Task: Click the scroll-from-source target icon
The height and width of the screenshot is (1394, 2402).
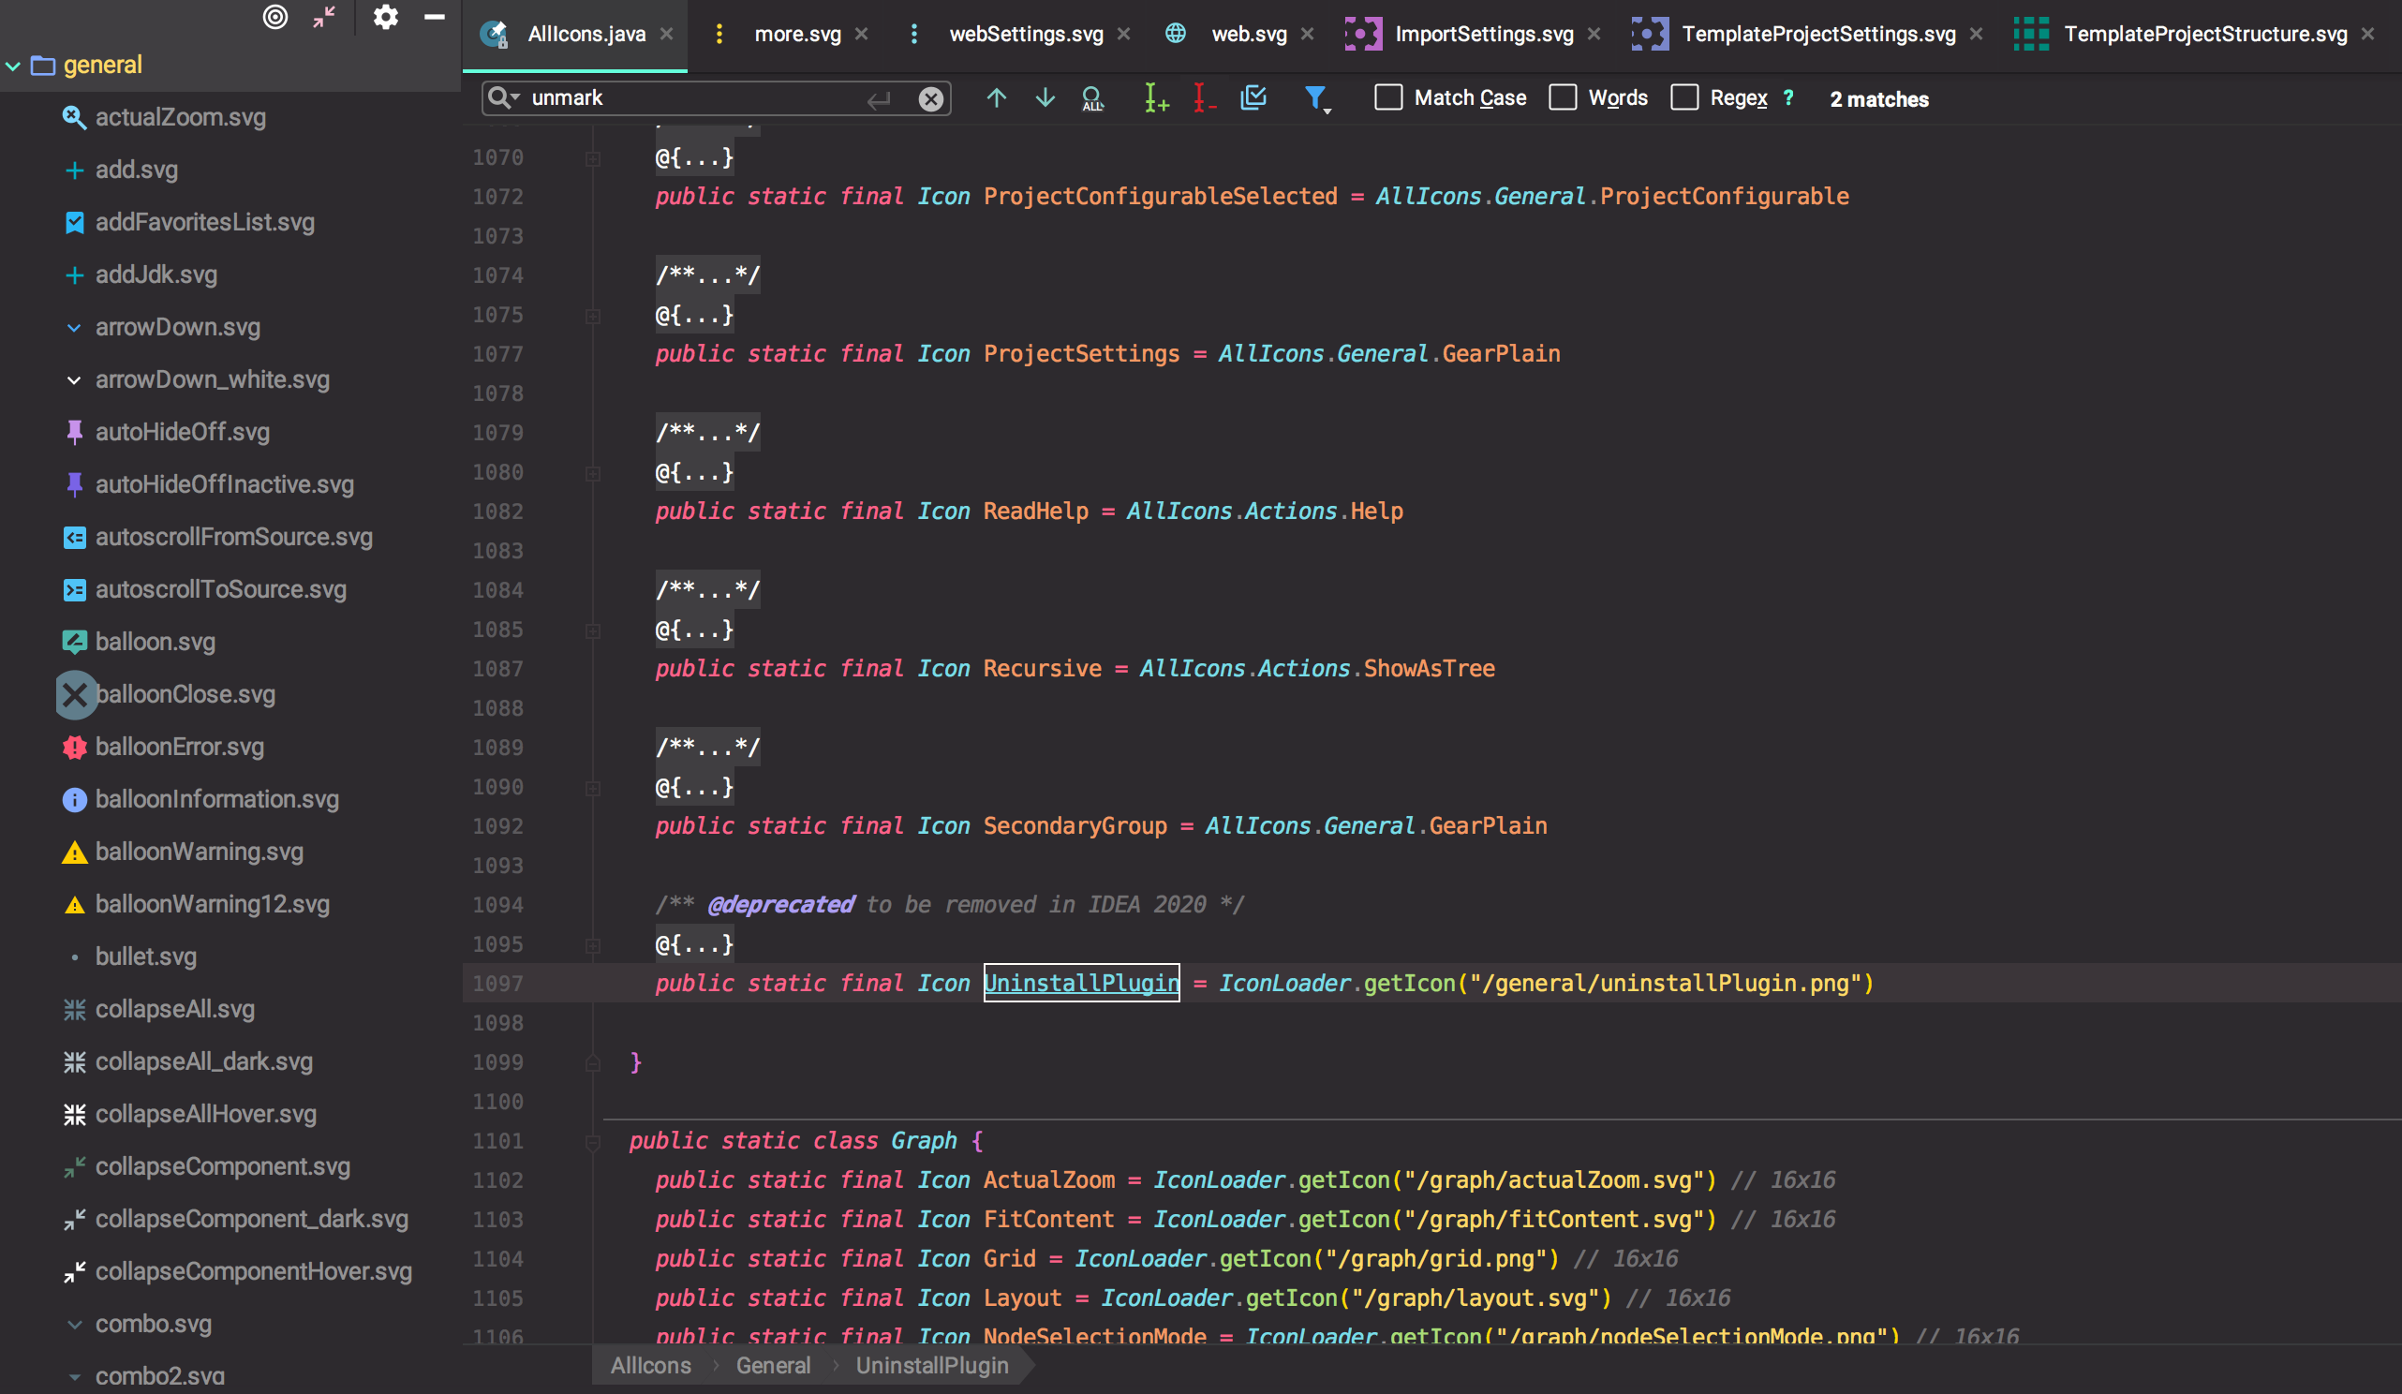Action: coord(275,17)
